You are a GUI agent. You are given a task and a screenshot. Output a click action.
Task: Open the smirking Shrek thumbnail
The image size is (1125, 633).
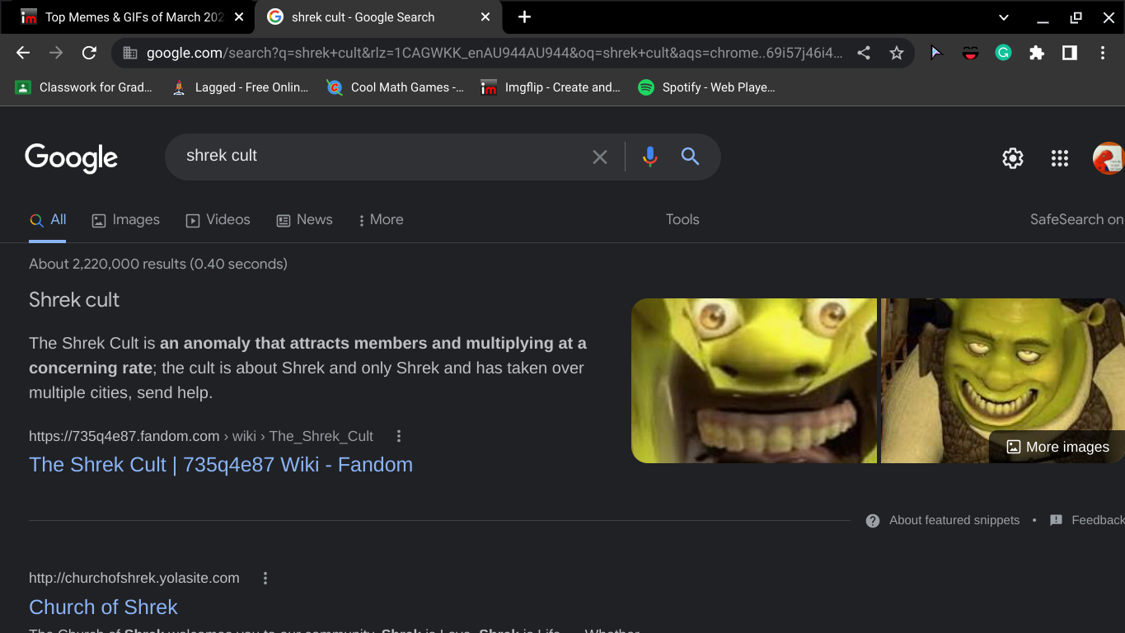coord(1003,381)
